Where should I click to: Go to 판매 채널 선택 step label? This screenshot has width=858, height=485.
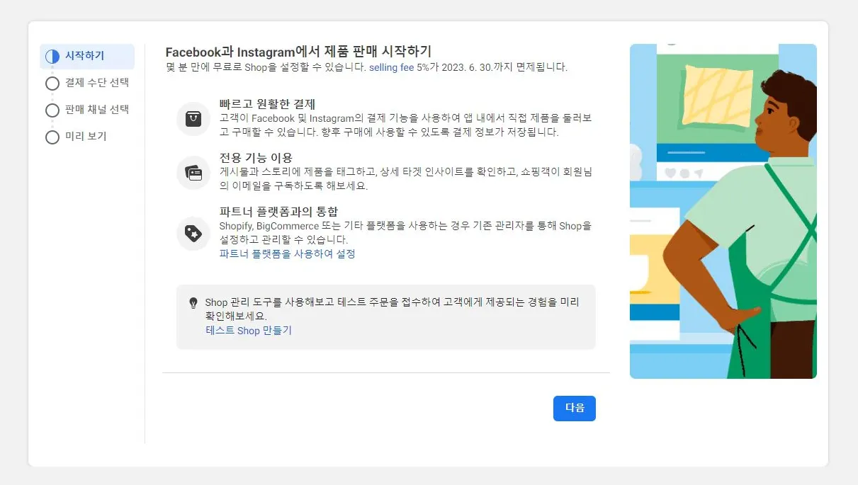tap(97, 110)
